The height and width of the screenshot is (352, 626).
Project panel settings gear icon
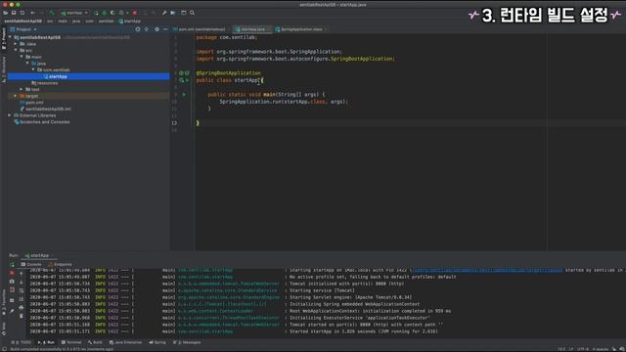[156, 29]
